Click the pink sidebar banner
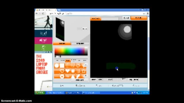Image resolution: width=184 pixels, height=103 pixels. (x=43, y=40)
